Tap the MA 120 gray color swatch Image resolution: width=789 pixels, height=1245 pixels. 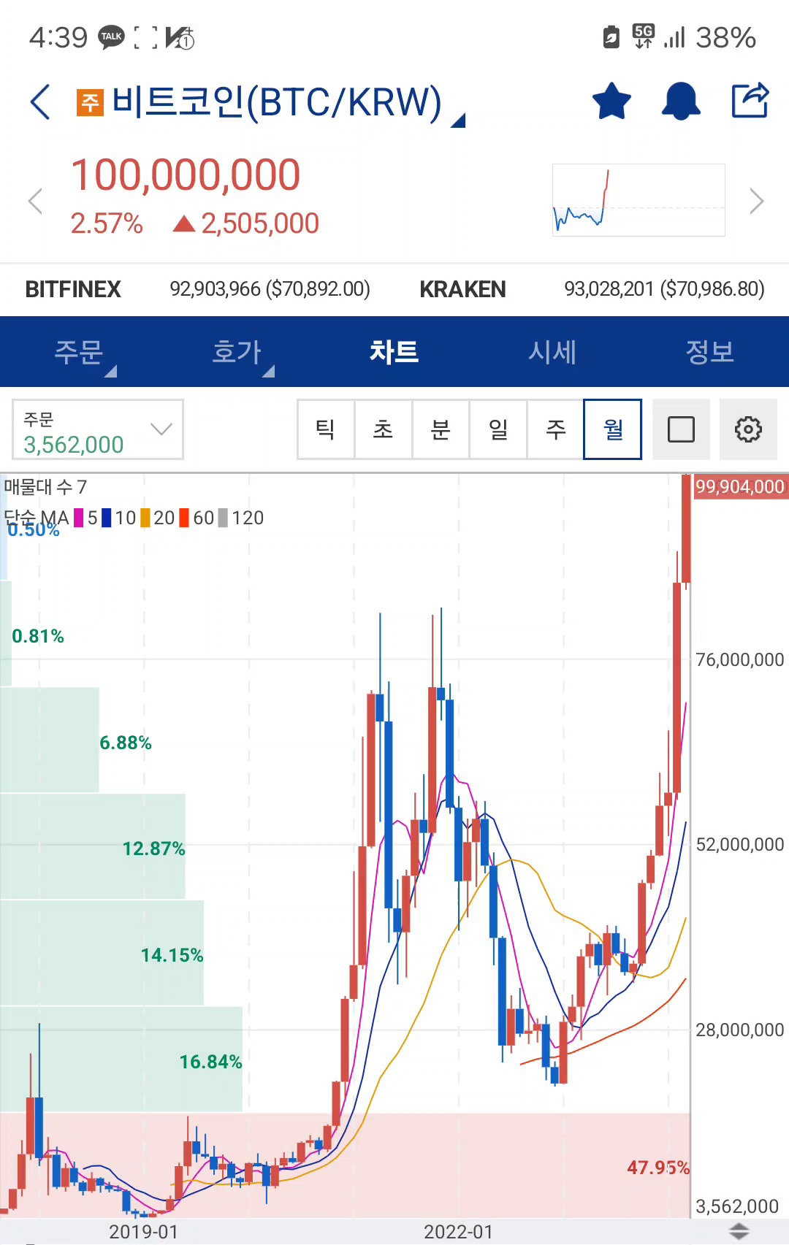pos(224,518)
